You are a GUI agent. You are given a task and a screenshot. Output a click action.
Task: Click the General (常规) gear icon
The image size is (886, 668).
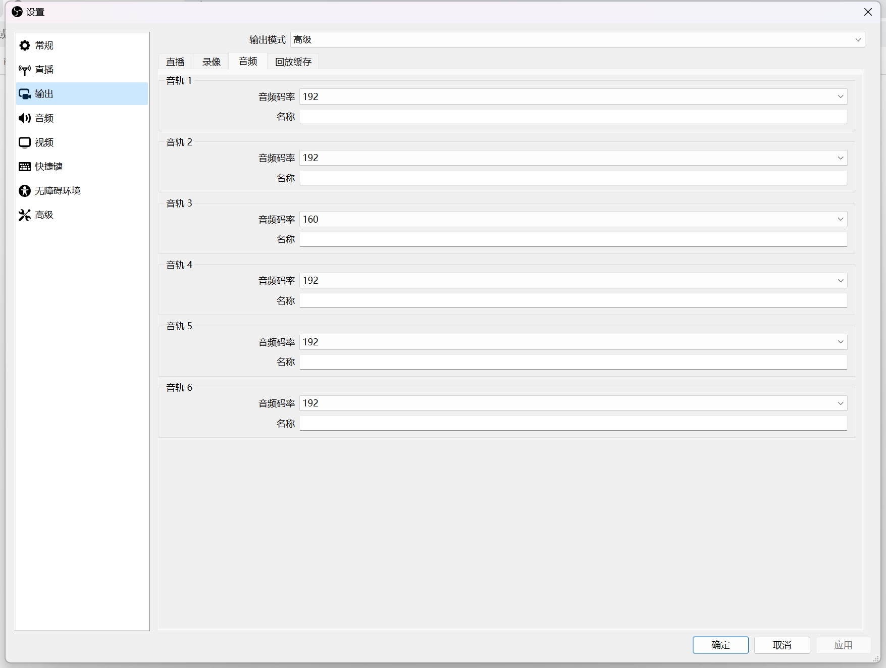(25, 45)
